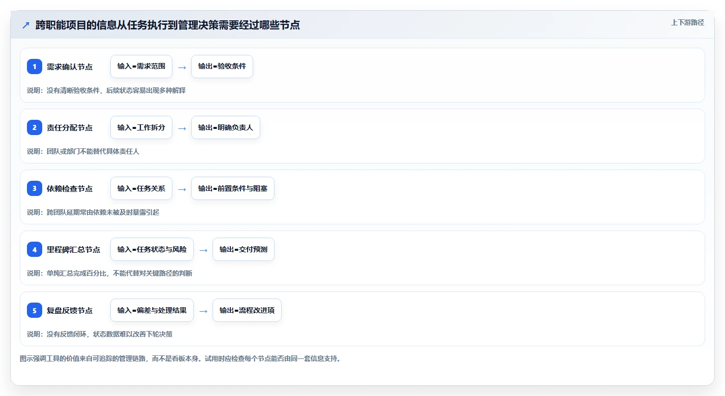Click the 输出=交付预测 chip

coord(244,249)
